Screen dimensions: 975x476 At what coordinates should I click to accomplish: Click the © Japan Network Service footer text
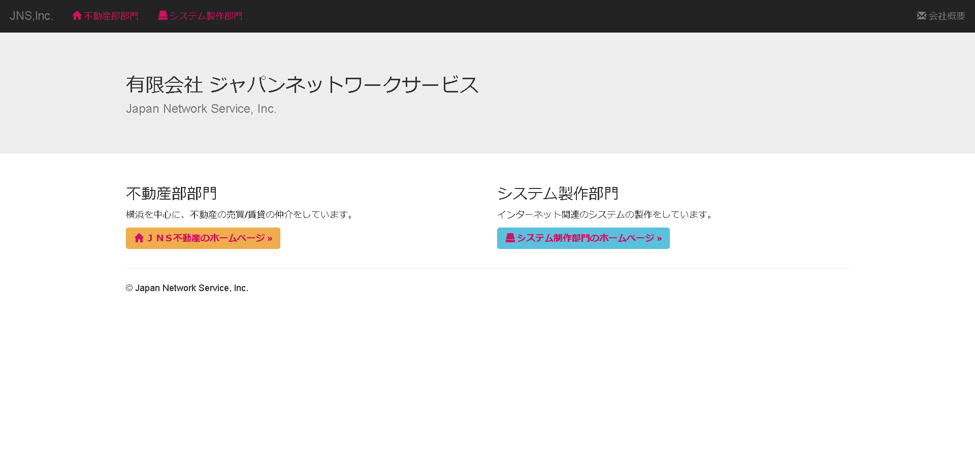pos(187,288)
